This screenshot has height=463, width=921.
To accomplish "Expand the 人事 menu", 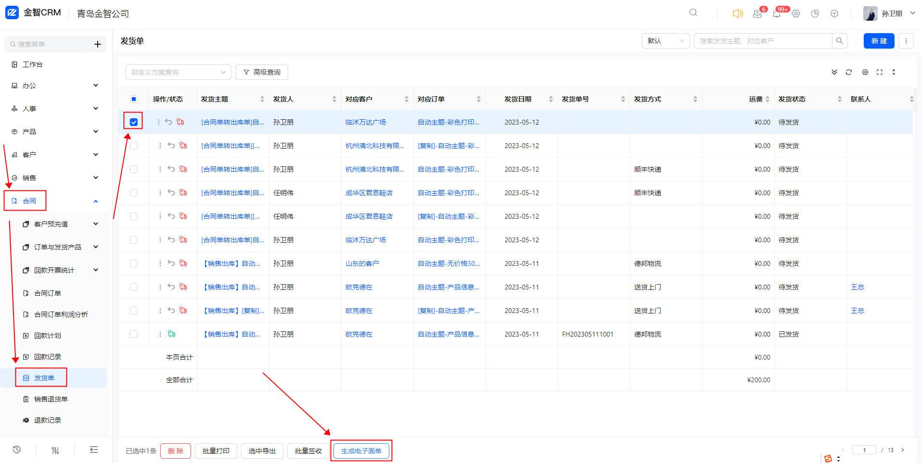I will pos(54,109).
